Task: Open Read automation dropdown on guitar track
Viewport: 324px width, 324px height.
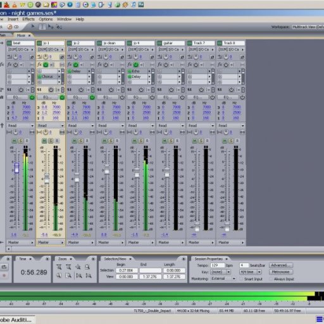Action: pyautogui.click(x=171, y=125)
